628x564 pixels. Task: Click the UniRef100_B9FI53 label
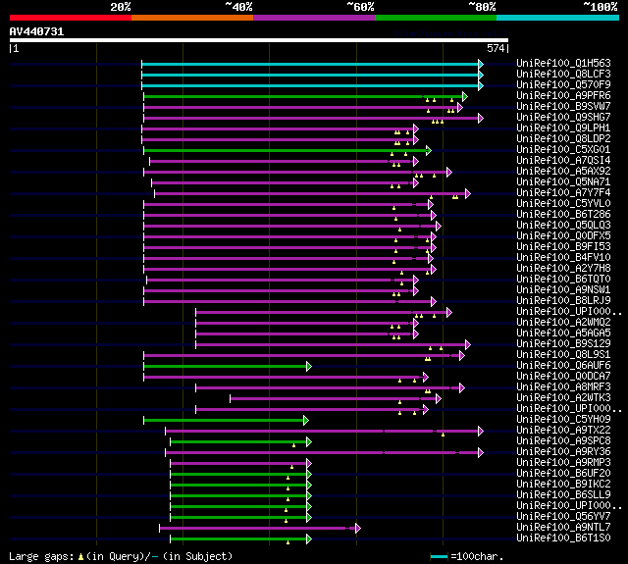563,247
